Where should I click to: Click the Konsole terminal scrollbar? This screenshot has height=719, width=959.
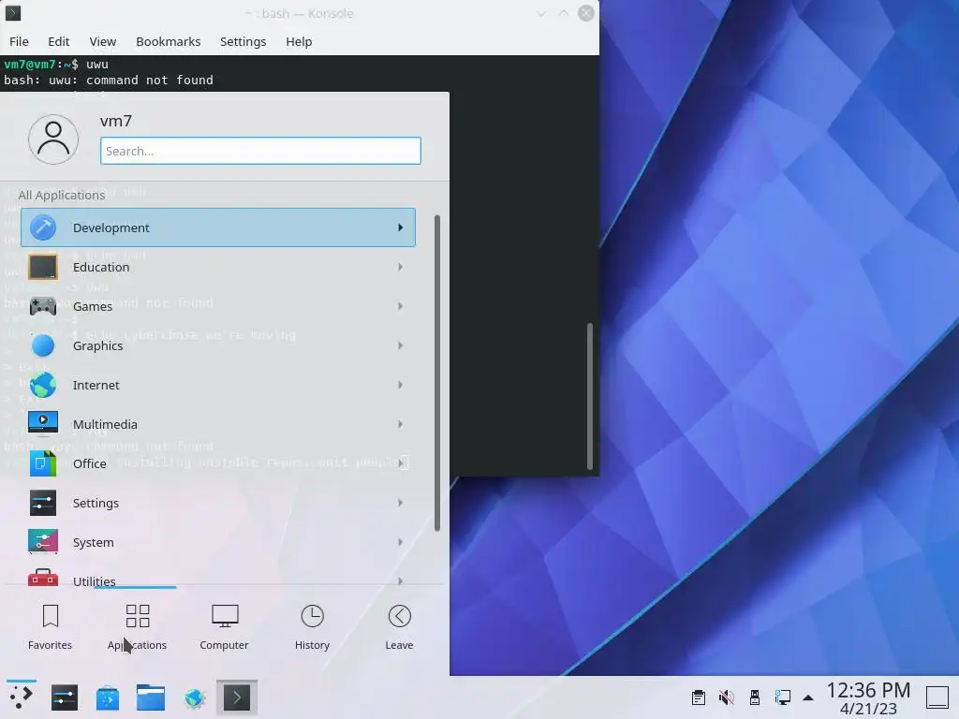[590, 396]
